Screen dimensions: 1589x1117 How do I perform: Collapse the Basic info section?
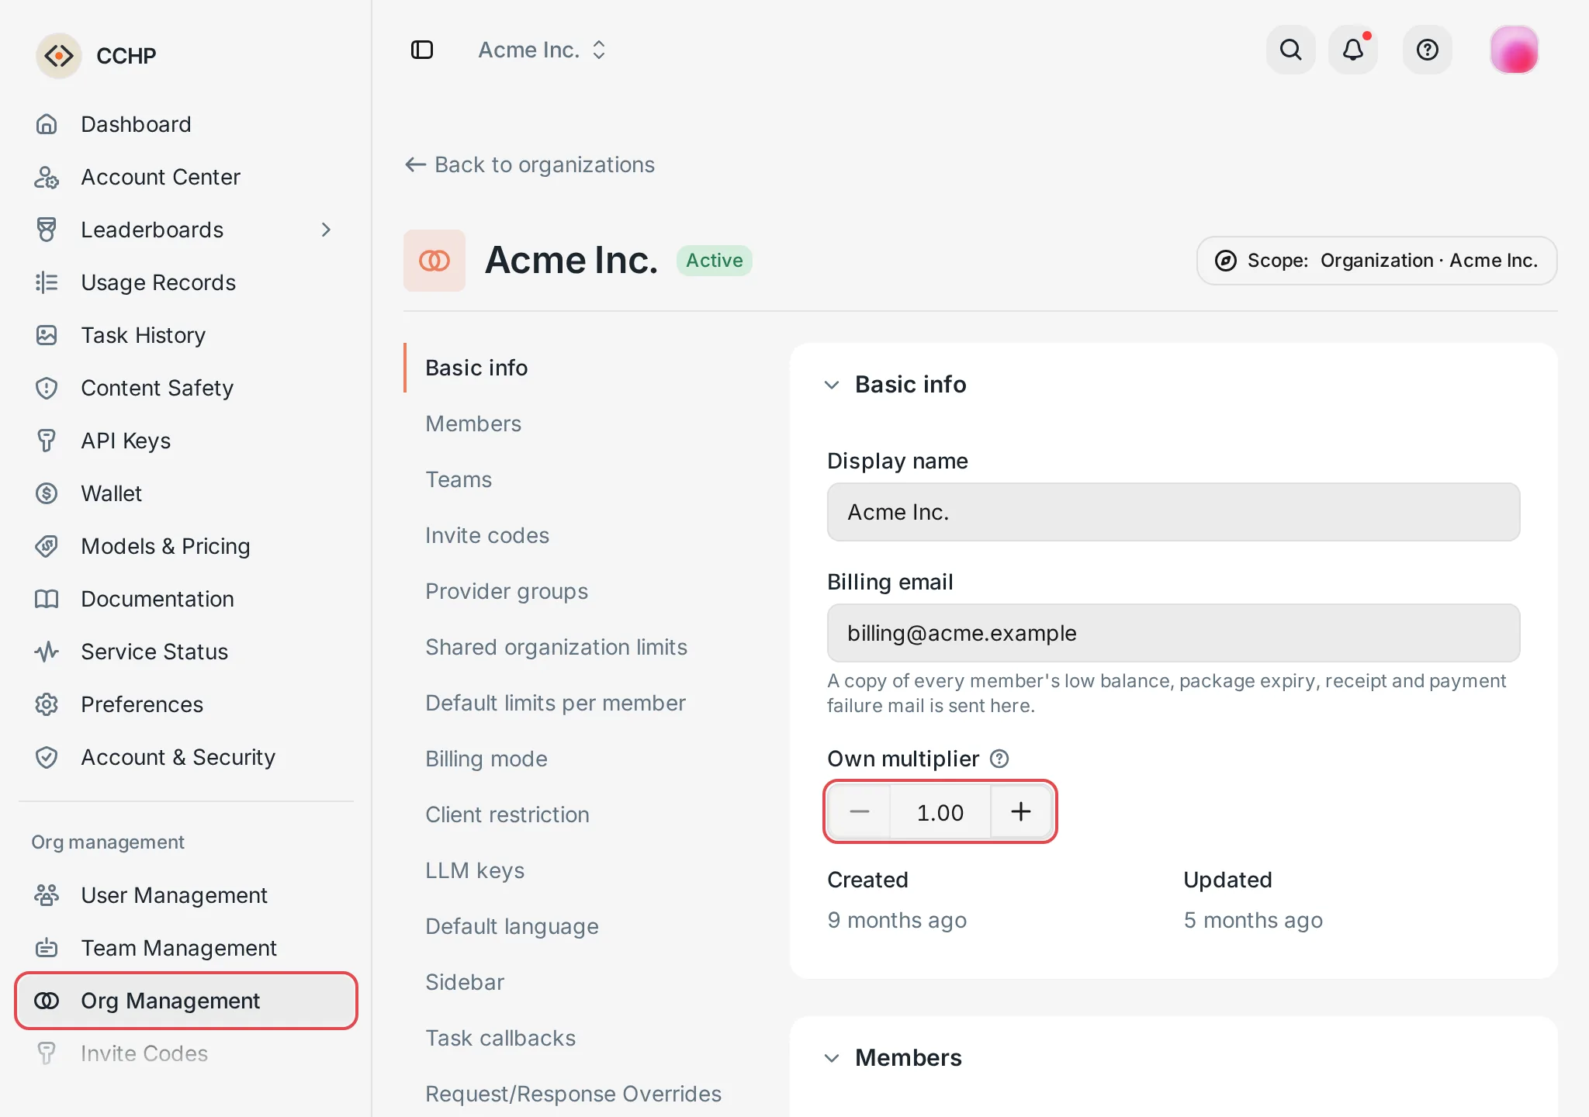(x=832, y=385)
